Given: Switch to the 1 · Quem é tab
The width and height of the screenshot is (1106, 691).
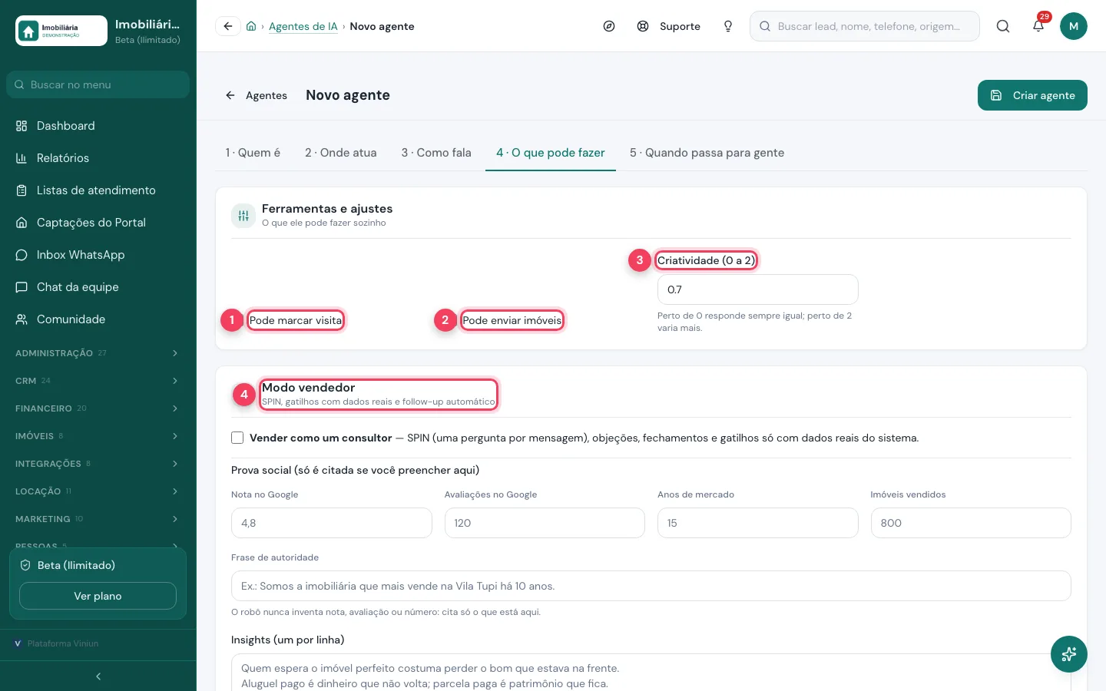Looking at the screenshot, I should click(253, 153).
